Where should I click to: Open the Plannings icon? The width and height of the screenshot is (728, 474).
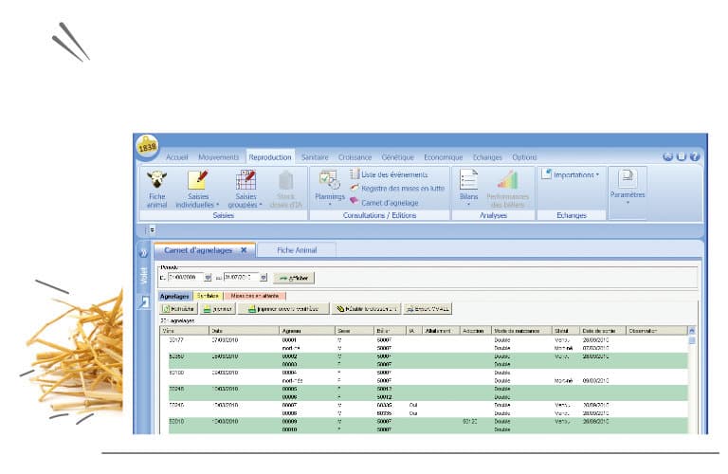coord(330,178)
